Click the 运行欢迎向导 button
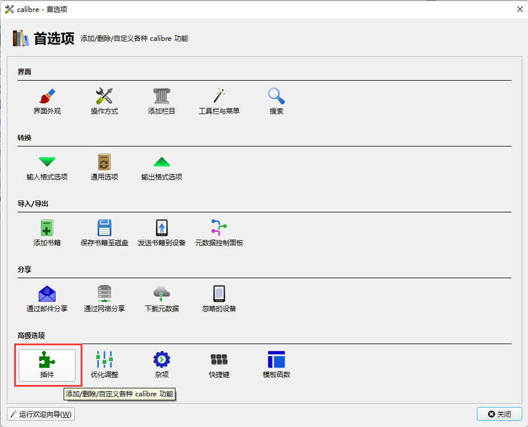 click(41, 414)
